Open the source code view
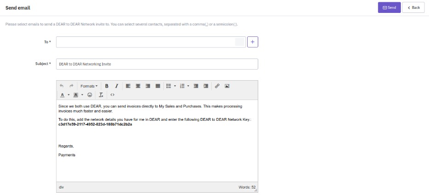429x195 pixels. pyautogui.click(x=112, y=95)
